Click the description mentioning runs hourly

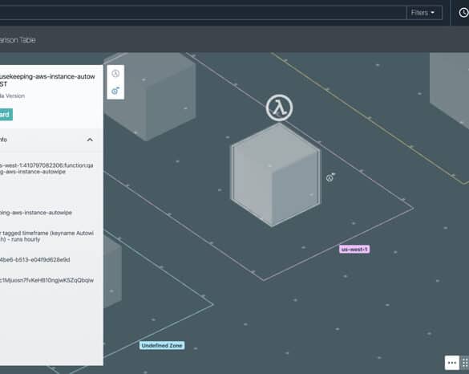[x=46, y=236]
